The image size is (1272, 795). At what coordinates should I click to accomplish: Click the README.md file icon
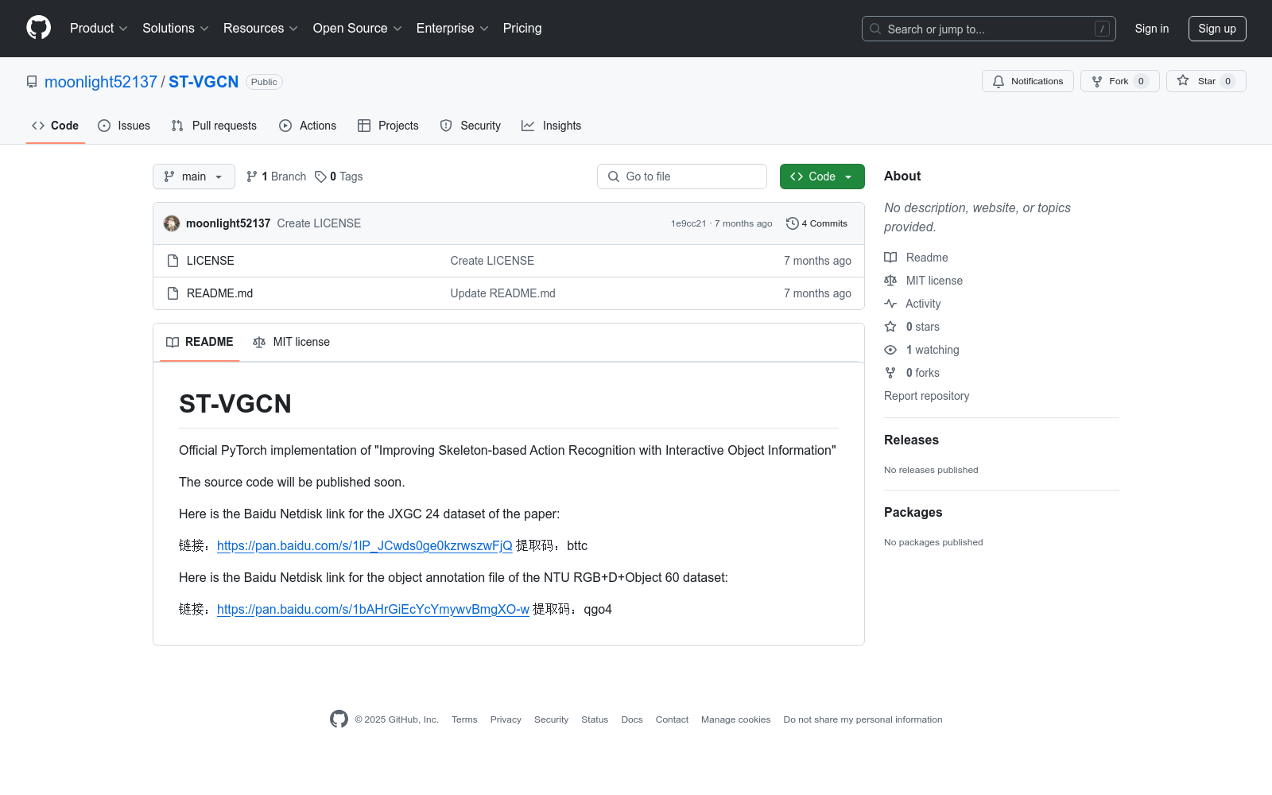click(x=173, y=293)
